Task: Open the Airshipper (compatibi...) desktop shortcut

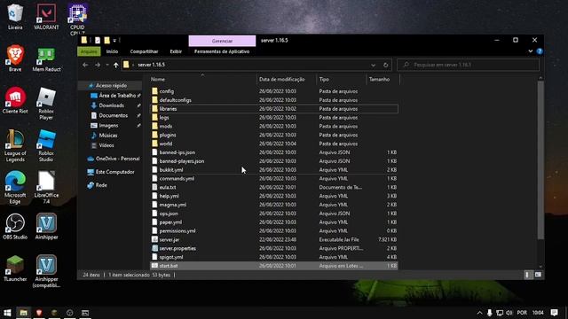Action: pos(46,271)
